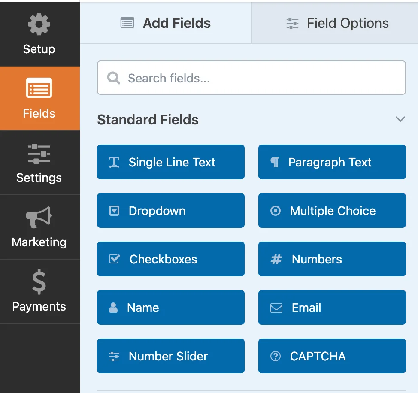Click the Number Slider sliders icon

pos(114,356)
